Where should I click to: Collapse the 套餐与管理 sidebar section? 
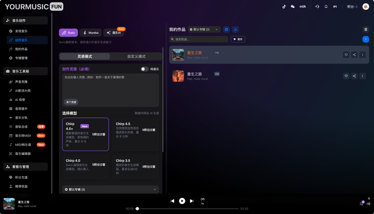coord(26,167)
